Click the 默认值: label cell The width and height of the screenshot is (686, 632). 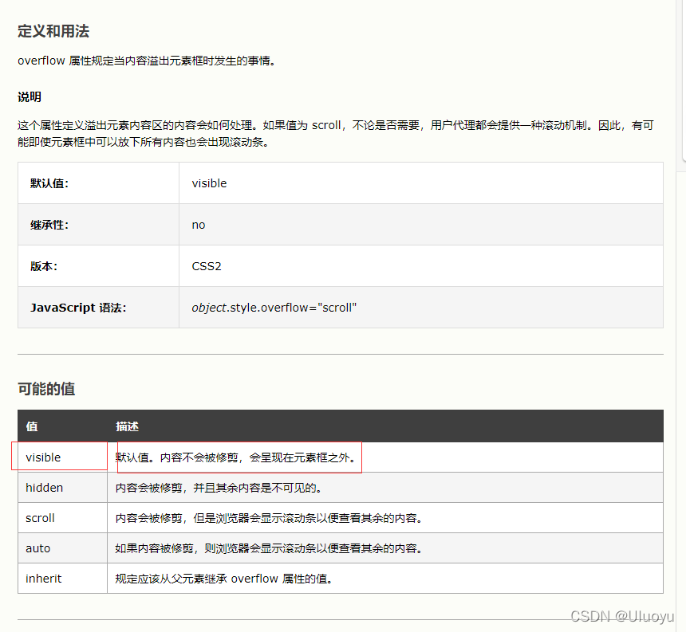click(x=98, y=183)
